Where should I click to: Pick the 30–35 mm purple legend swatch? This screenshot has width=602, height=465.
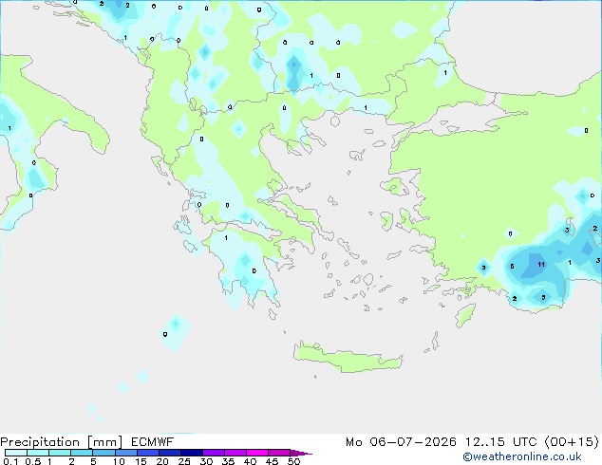coord(213,453)
